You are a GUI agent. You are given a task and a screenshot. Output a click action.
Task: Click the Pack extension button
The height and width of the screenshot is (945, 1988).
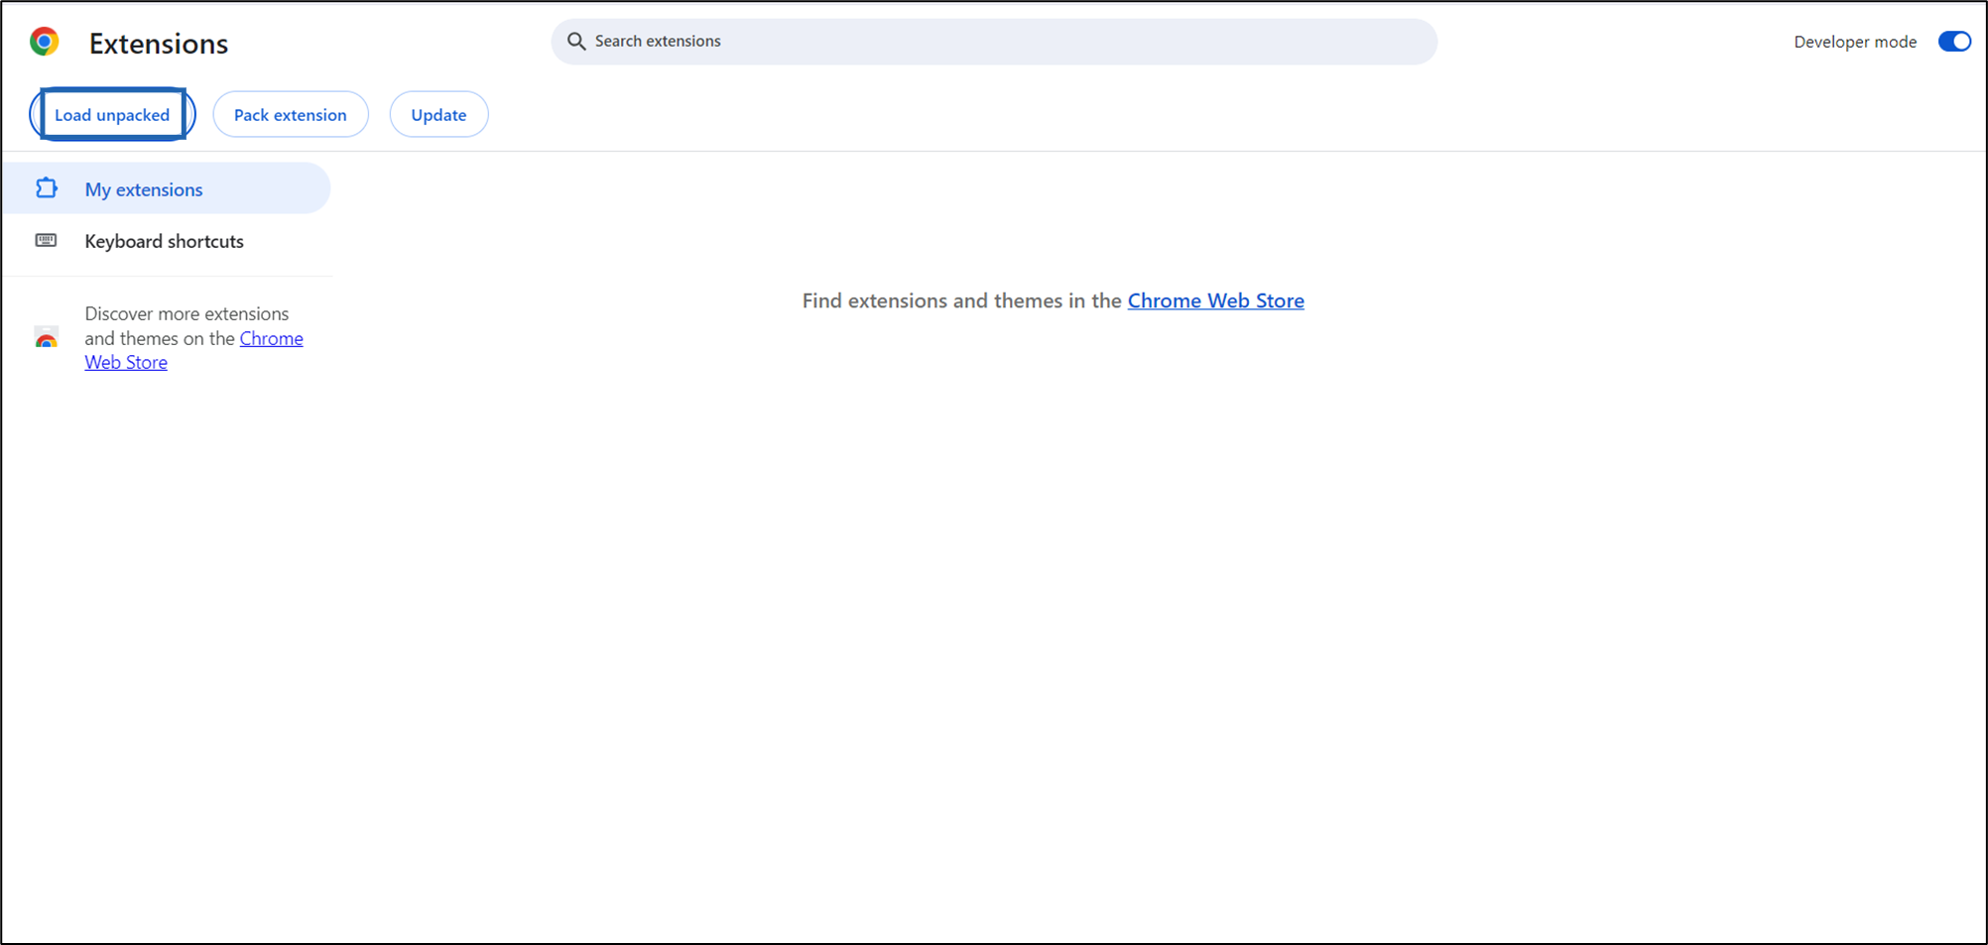(291, 114)
